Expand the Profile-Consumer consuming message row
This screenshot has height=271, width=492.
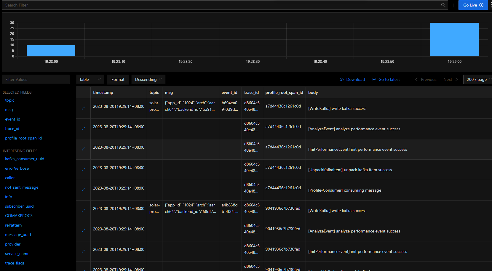click(83, 190)
